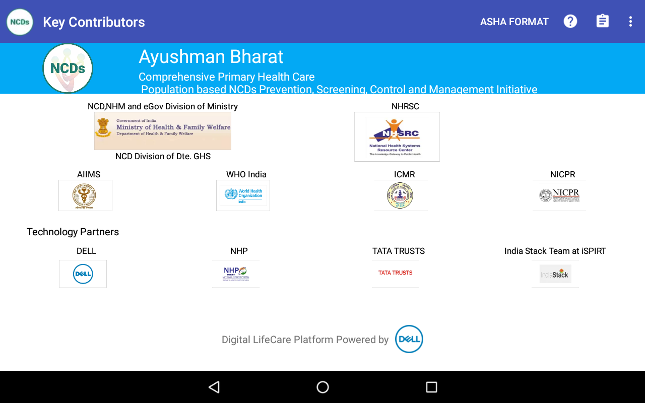The image size is (645, 403).
Task: Tap the Dell logo beside Powered by
Action: [409, 339]
